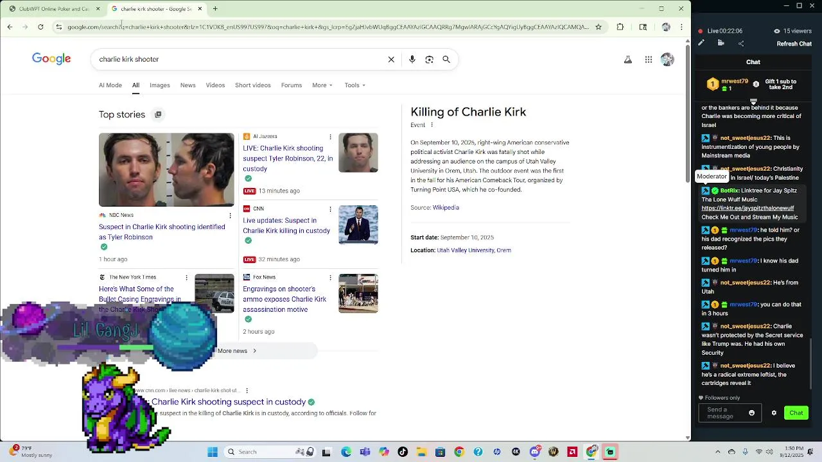The width and height of the screenshot is (822, 462).
Task: Switch to Images results tab
Action: tap(160, 85)
